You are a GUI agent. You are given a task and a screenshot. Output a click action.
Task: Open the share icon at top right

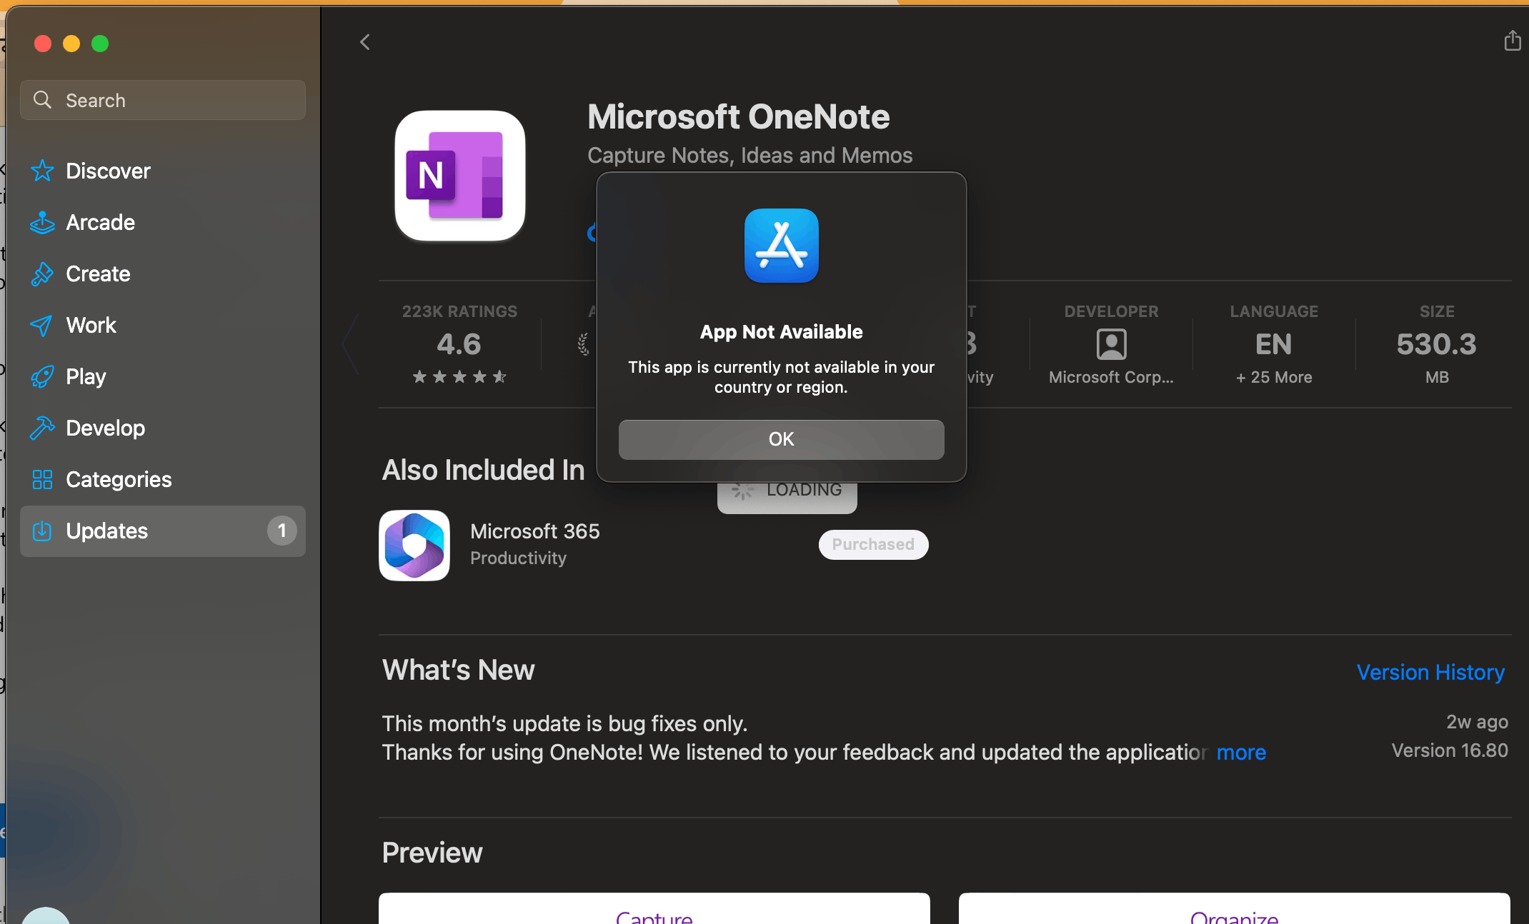pos(1512,41)
